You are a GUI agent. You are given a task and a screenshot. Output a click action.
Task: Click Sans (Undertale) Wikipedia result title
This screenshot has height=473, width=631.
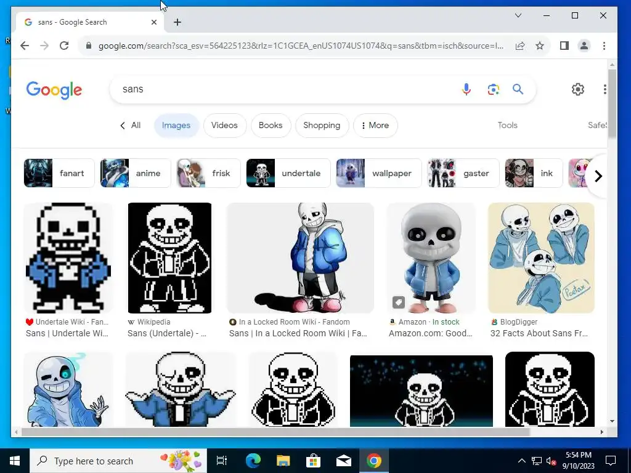pyautogui.click(x=167, y=333)
